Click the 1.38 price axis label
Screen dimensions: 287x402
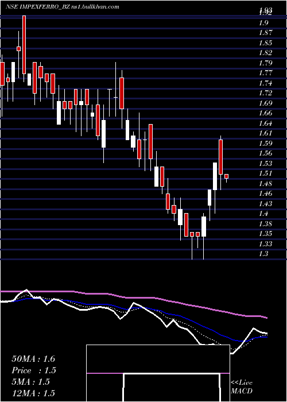coord(266,224)
